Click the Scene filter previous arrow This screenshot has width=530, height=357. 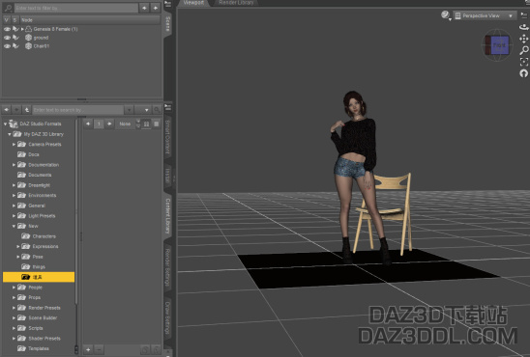[144, 8]
